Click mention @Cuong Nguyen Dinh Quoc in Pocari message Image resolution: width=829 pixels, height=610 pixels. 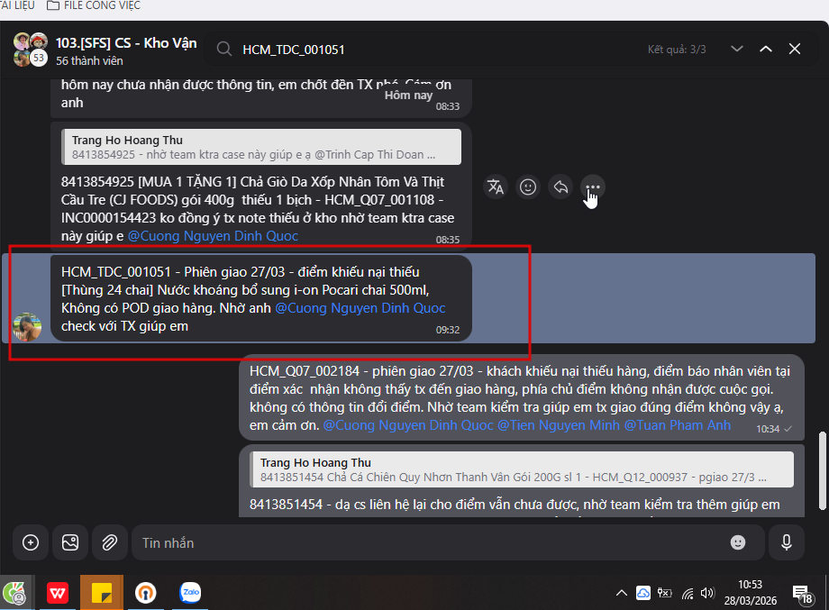360,307
